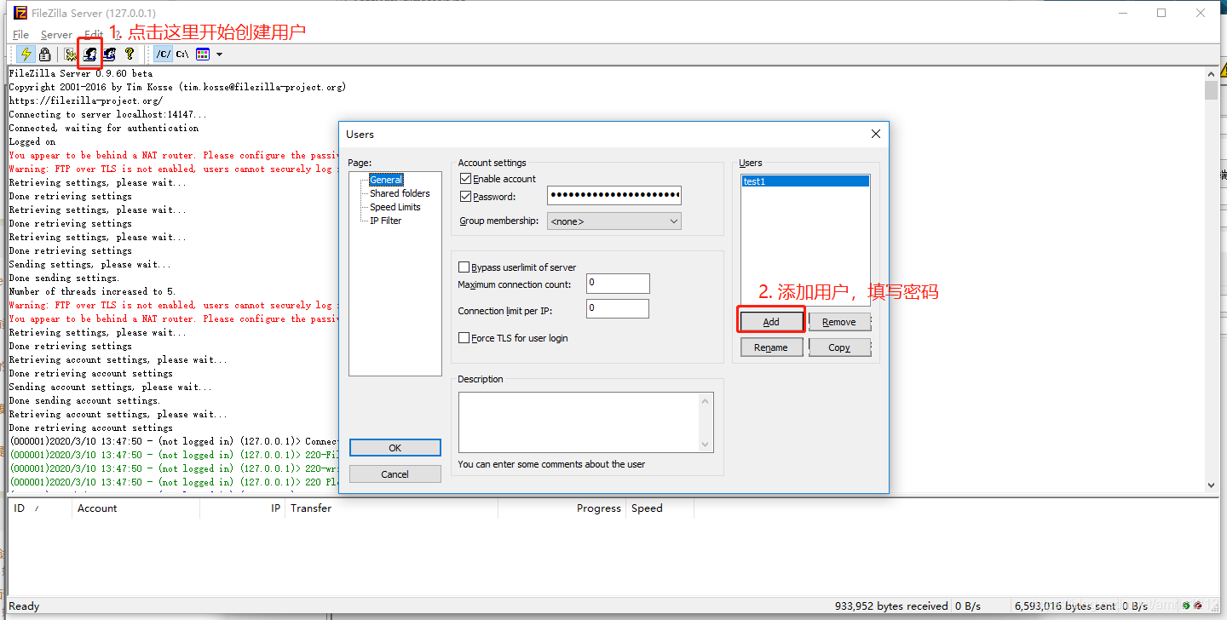Minimize the FileZilla Server window

click(1122, 13)
